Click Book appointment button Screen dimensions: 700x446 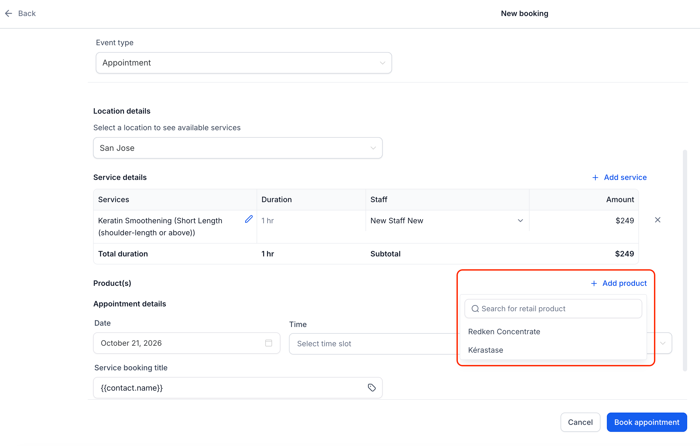pos(647,422)
